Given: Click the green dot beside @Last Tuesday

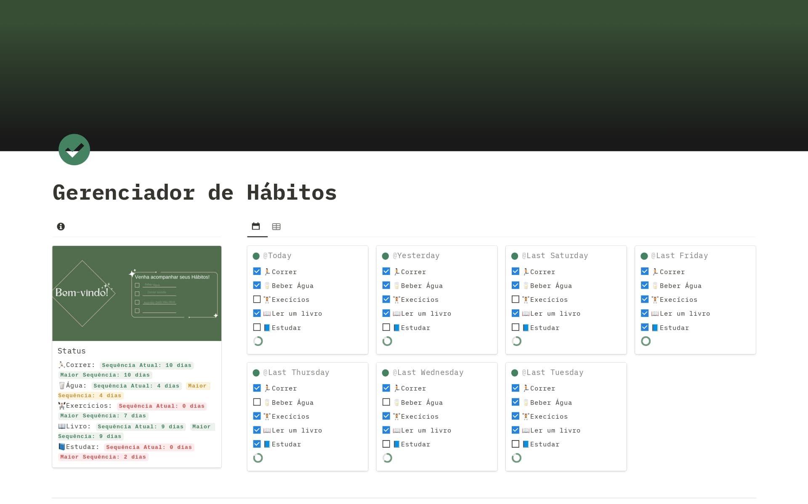Looking at the screenshot, I should click(516, 372).
